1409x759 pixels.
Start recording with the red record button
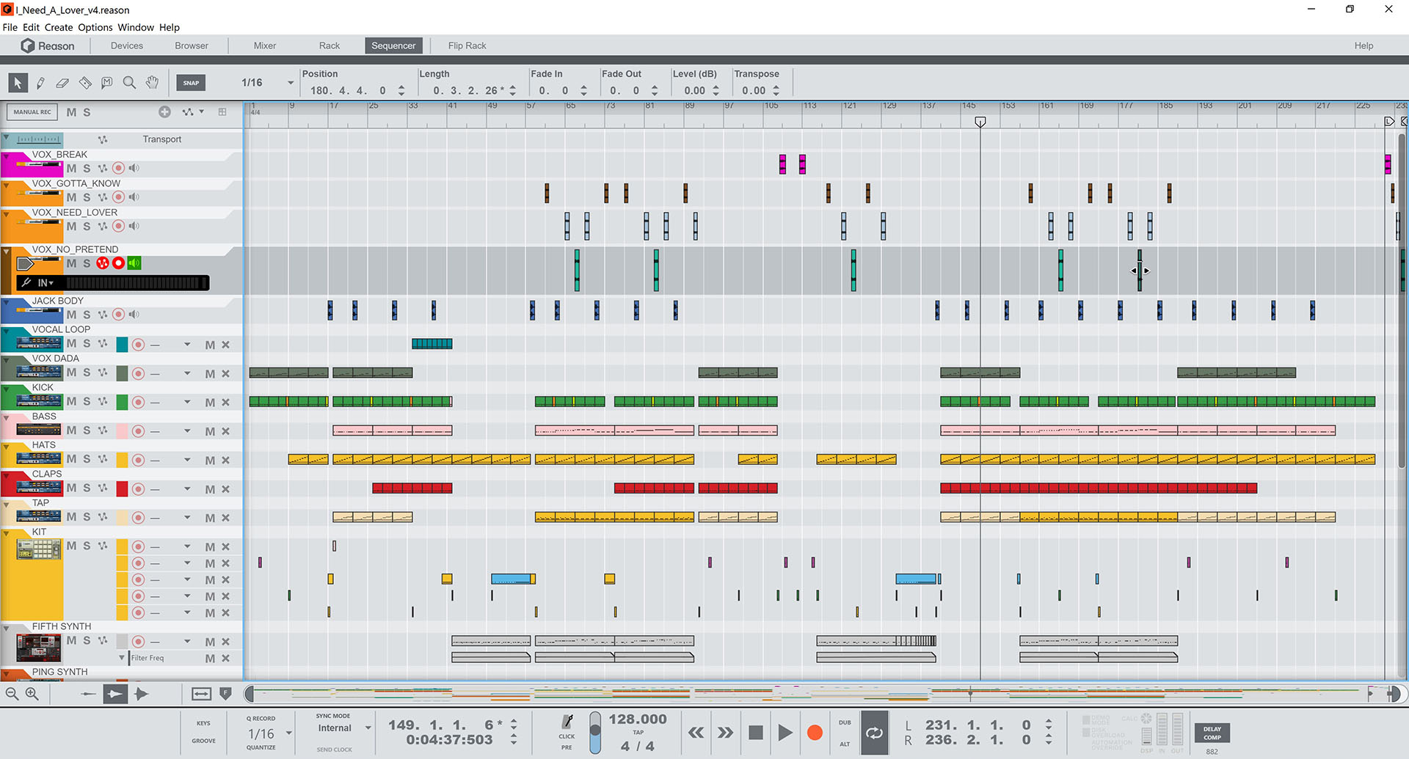815,733
